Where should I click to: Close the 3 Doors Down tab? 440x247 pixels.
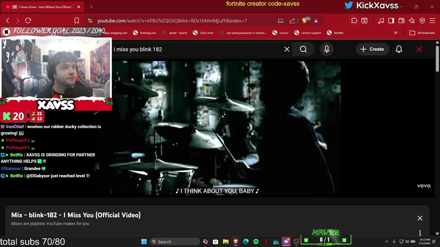tap(79, 7)
